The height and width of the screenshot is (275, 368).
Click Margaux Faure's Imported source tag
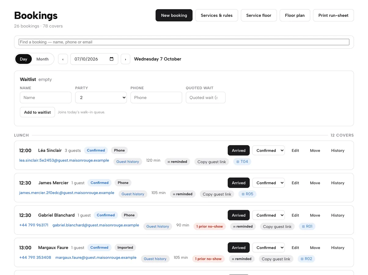(125, 248)
